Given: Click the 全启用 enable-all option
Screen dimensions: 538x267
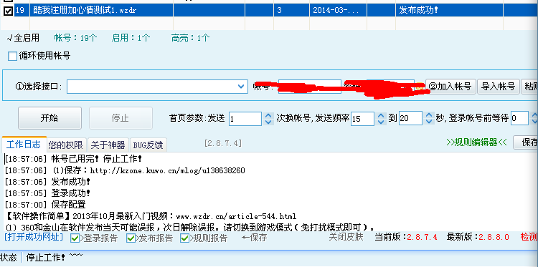Looking at the screenshot, I should [x=23, y=38].
